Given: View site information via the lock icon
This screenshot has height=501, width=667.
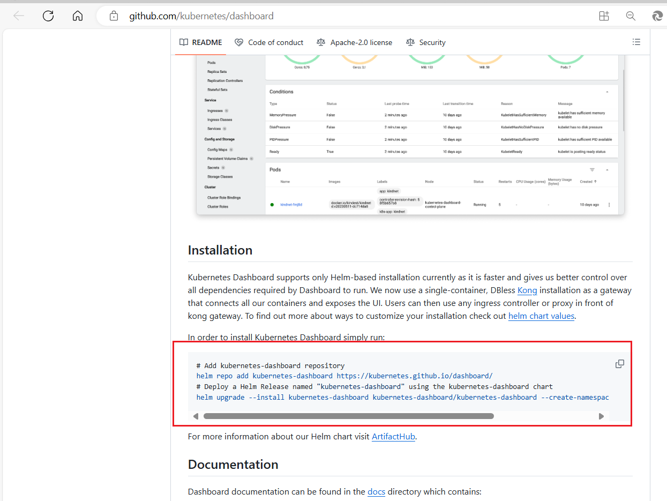Looking at the screenshot, I should (114, 16).
